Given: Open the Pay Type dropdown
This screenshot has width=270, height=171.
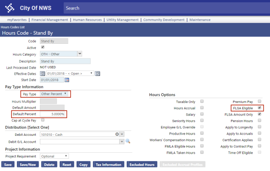Looking at the screenshot, I should tap(54, 94).
